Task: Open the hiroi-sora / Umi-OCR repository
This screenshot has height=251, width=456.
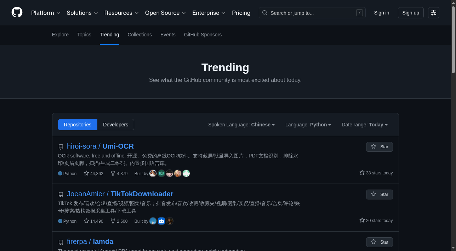Action: tap(100, 146)
